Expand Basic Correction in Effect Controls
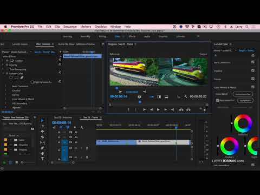This screenshot has height=195, width=260. [5, 86]
